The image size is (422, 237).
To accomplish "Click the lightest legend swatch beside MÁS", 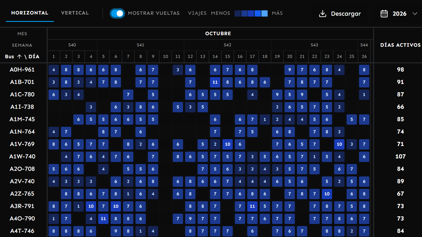I will pos(264,13).
